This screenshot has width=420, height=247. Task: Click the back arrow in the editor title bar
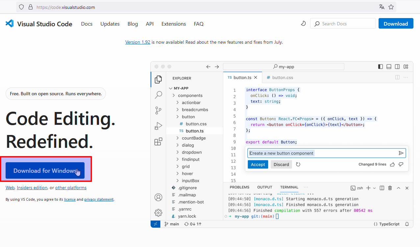tap(208, 67)
